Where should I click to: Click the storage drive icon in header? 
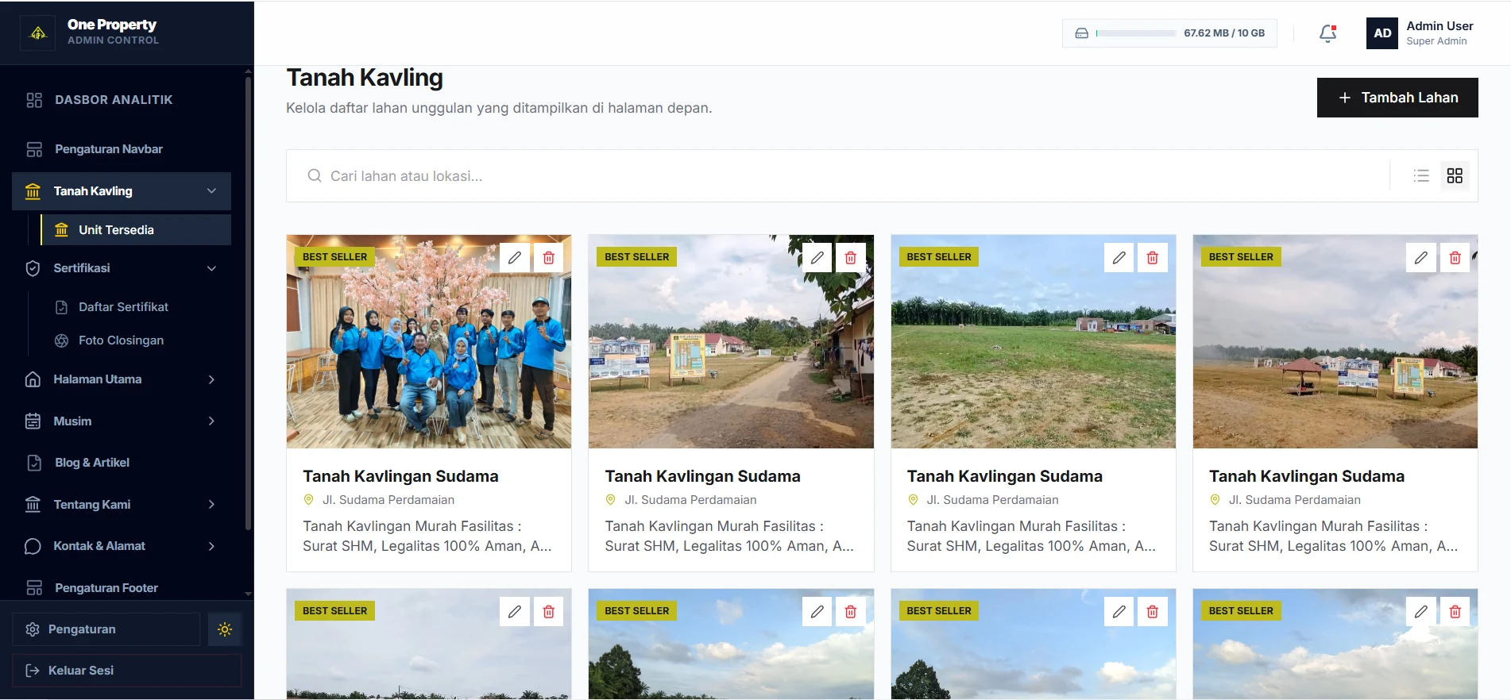[1081, 33]
